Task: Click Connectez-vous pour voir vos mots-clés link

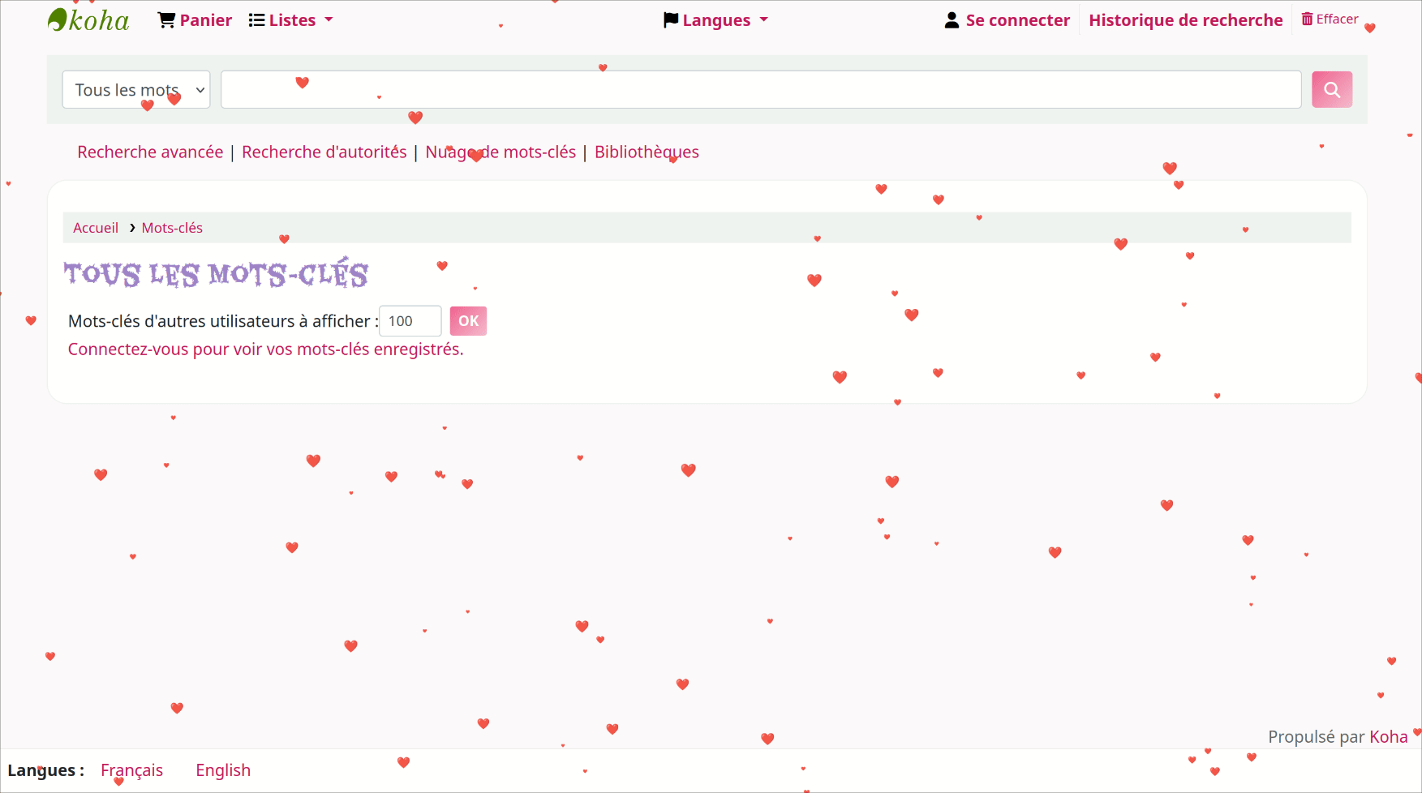Action: (265, 349)
